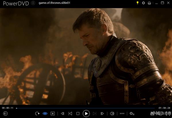Start playing the video
The height and width of the screenshot is (118, 172).
coord(86,113)
